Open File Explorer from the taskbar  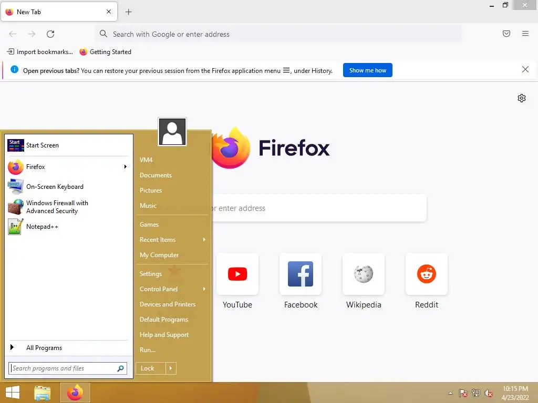pos(43,393)
